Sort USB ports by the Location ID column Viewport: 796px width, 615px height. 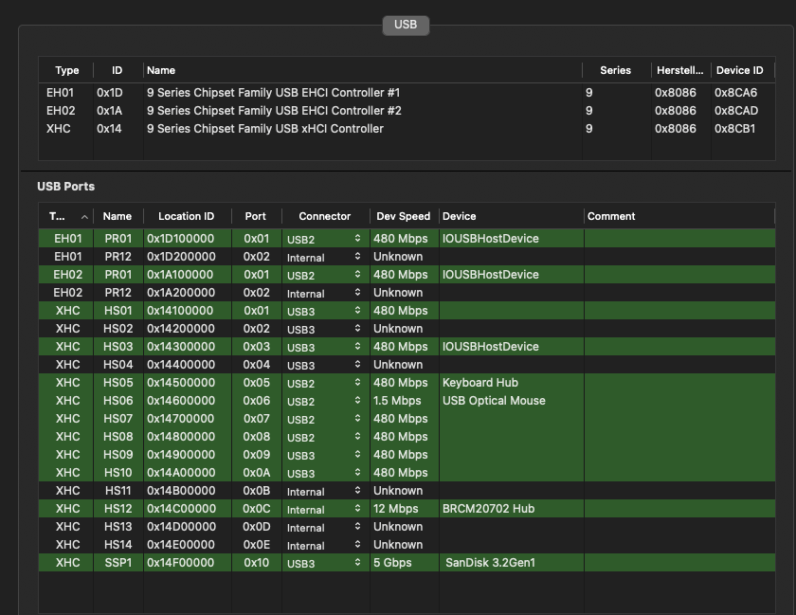pos(186,216)
